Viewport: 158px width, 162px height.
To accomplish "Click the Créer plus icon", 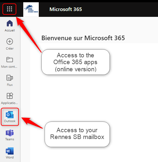I will point(10,41).
